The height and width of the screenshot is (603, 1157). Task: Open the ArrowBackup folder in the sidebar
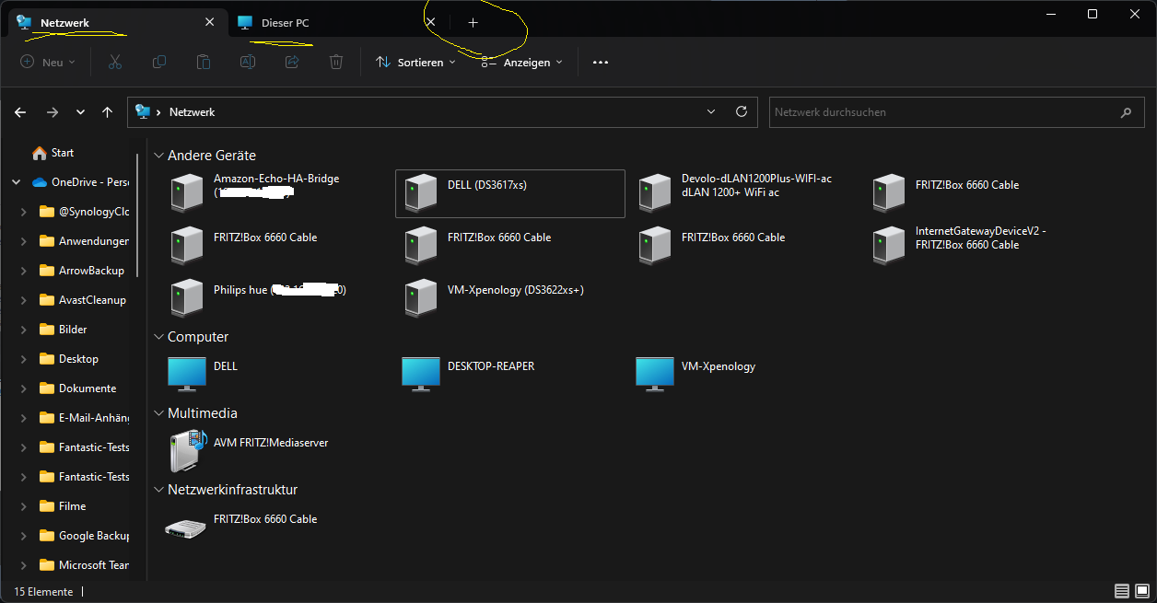click(x=82, y=271)
